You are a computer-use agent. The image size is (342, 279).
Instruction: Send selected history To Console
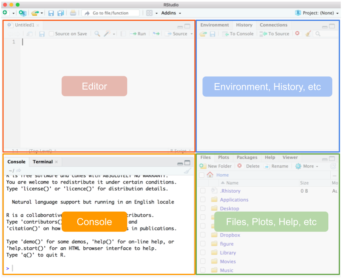[238, 34]
